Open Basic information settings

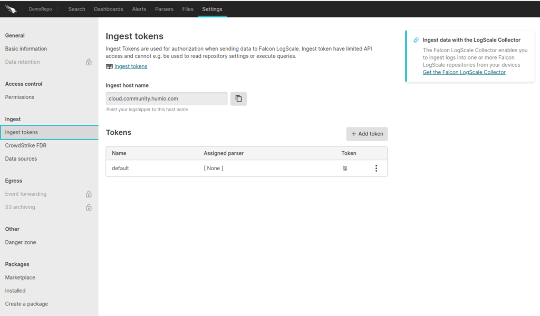pos(26,49)
